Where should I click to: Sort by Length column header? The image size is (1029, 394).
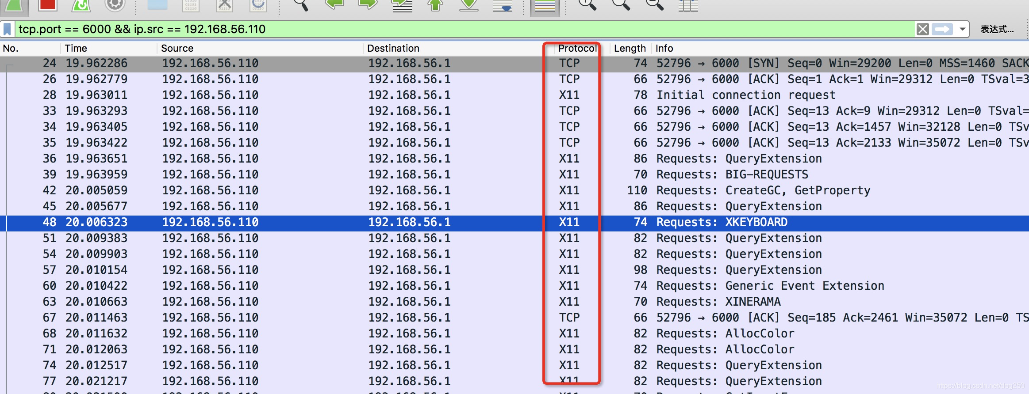tap(630, 48)
